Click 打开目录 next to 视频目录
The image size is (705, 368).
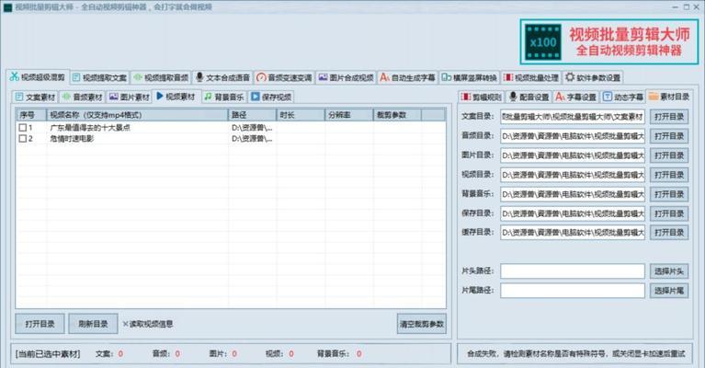(x=669, y=175)
